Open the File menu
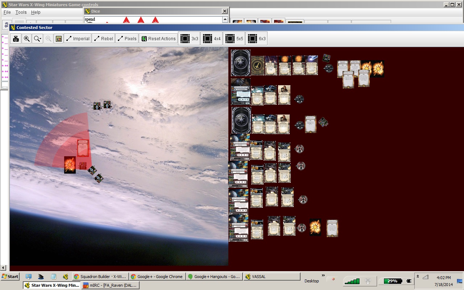This screenshot has width=464, height=290. 7,12
